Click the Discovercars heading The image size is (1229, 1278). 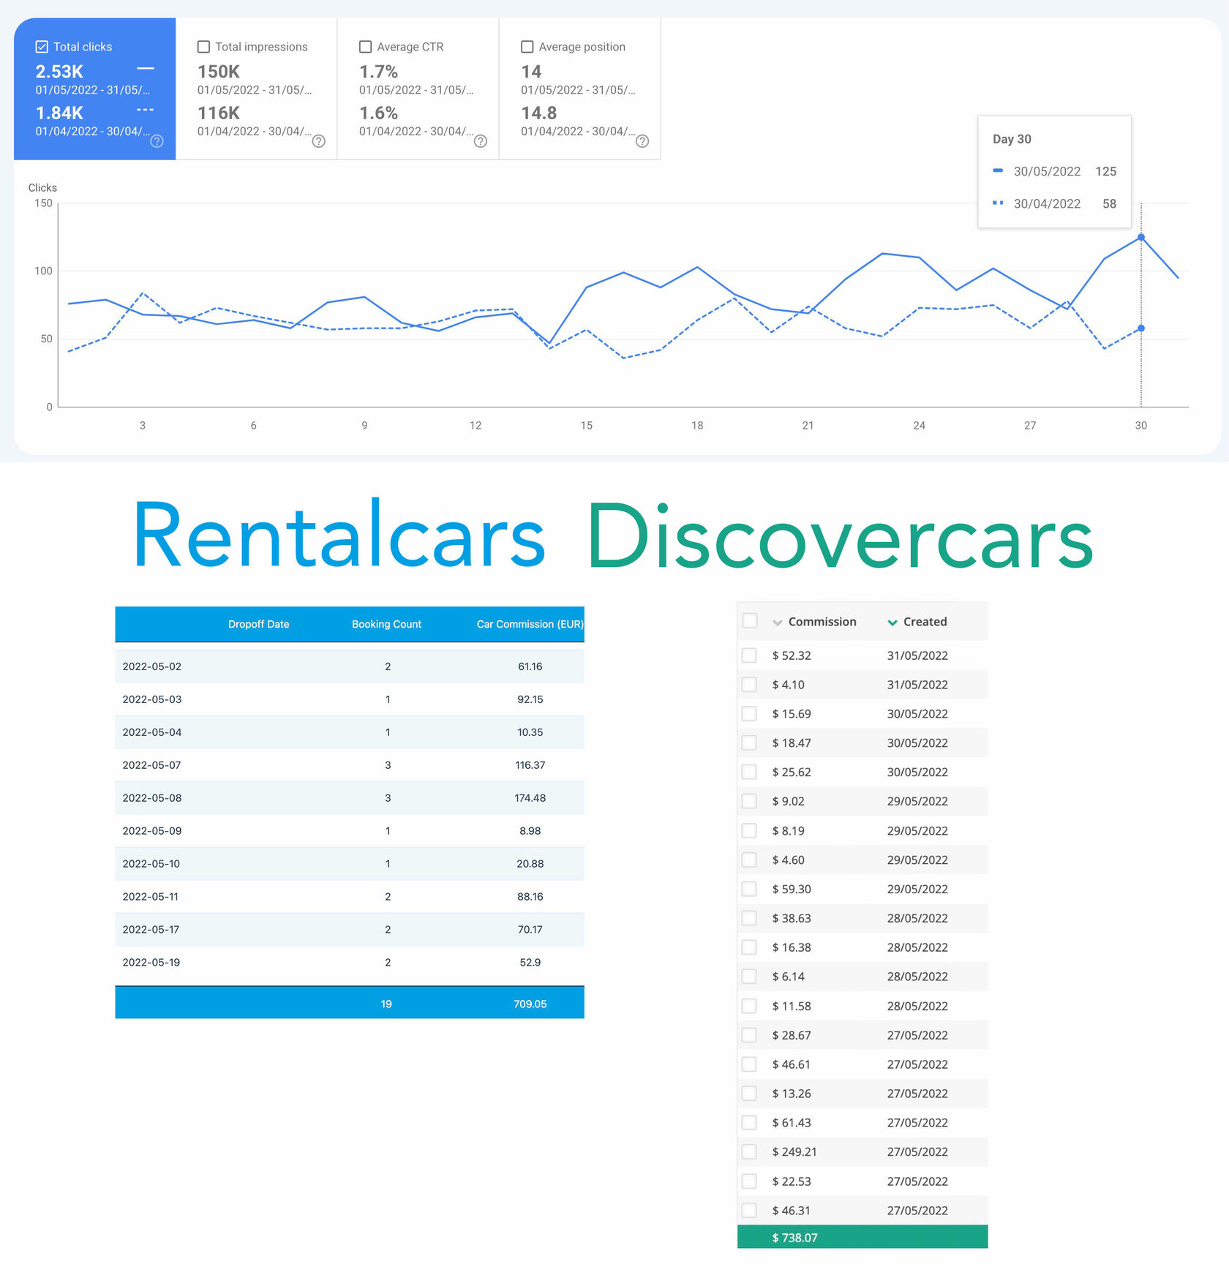tap(840, 536)
